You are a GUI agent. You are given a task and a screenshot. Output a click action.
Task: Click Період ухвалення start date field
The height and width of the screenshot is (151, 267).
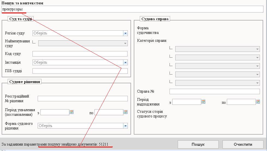click(x=55, y=112)
